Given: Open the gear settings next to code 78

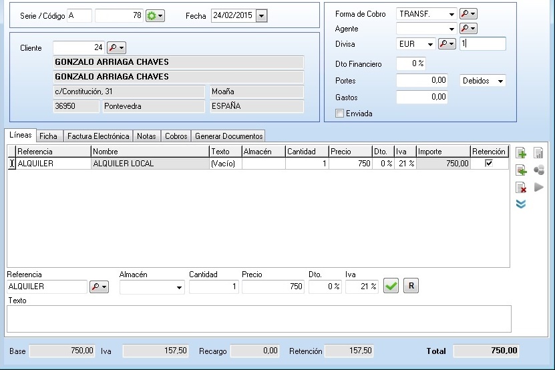Looking at the screenshot, I should [155, 15].
